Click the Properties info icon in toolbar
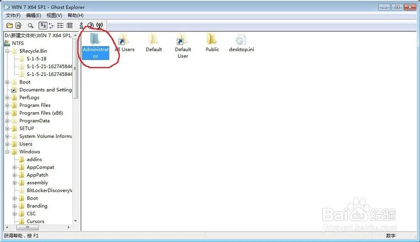The image size is (420, 242). point(81,26)
